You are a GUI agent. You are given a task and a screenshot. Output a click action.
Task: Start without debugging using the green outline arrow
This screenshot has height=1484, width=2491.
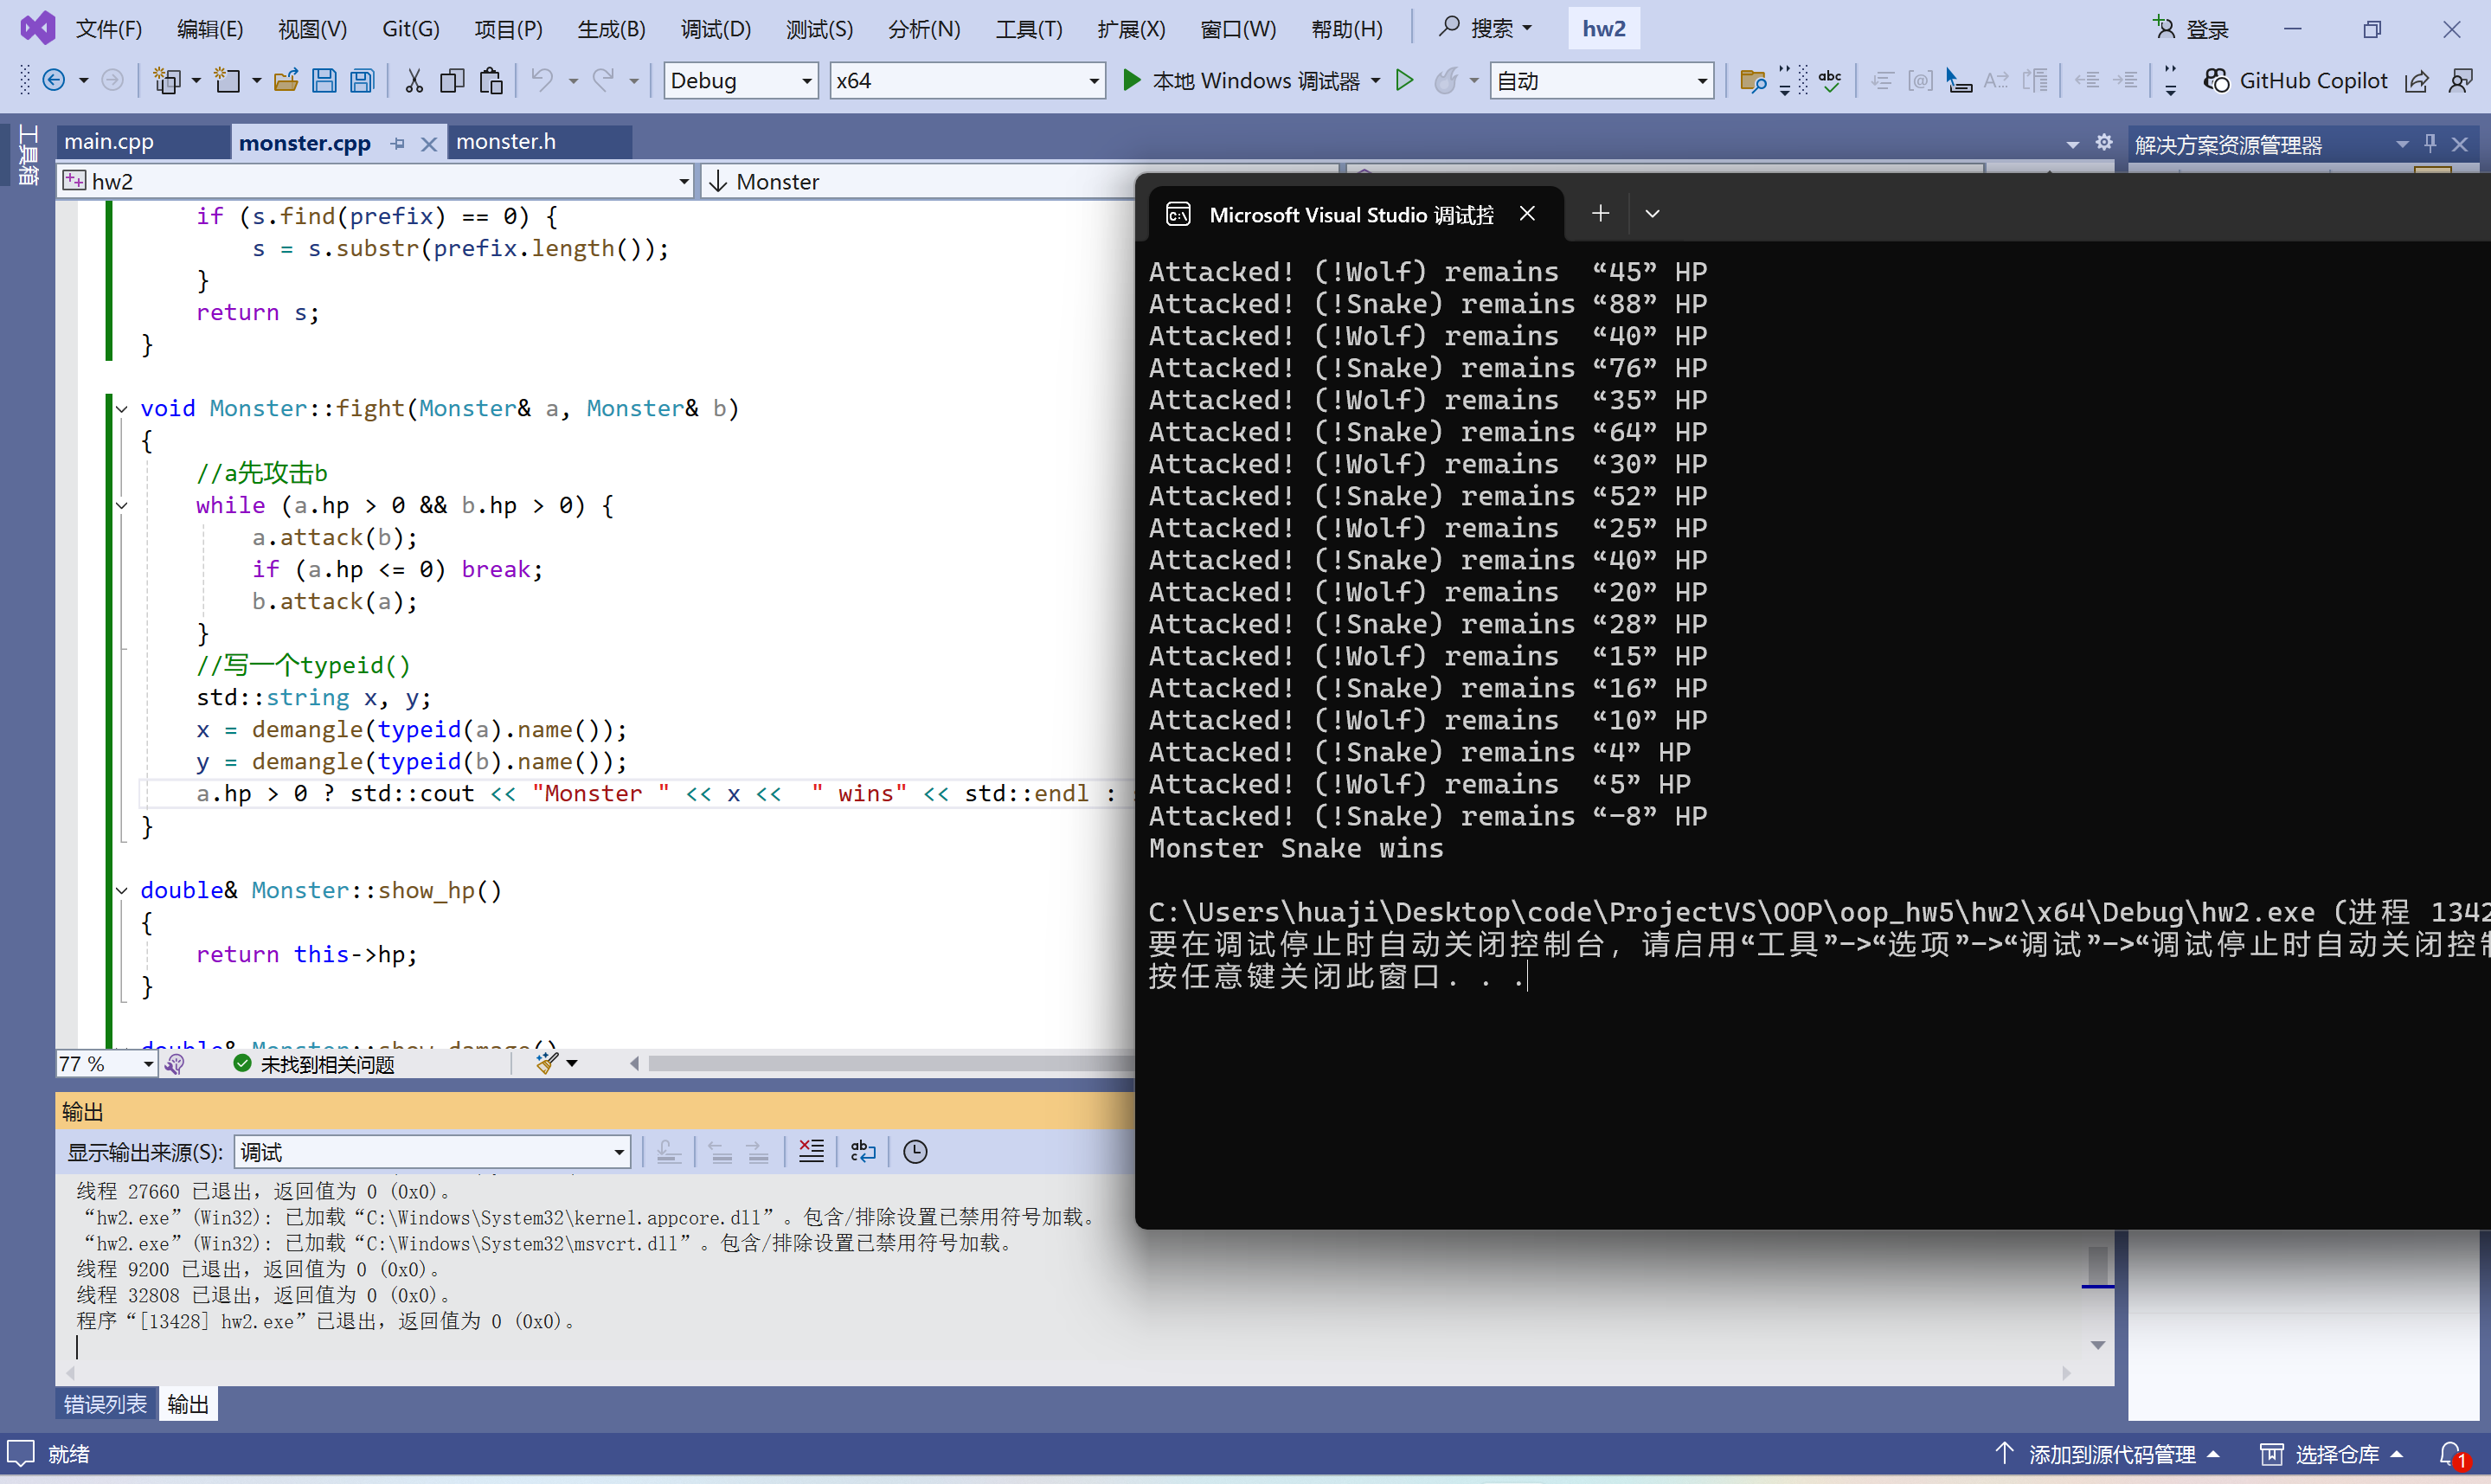[x=1404, y=81]
